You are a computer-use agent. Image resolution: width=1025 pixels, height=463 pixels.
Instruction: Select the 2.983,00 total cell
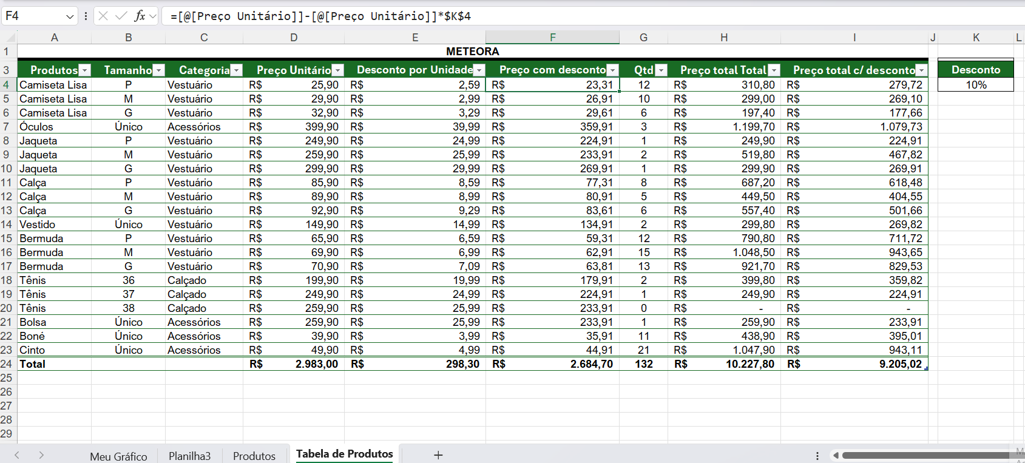(x=294, y=364)
